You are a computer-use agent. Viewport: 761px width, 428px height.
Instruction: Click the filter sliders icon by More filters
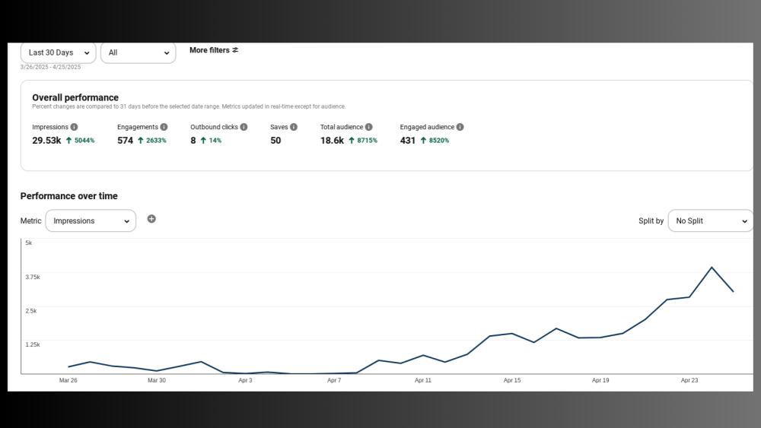click(235, 50)
